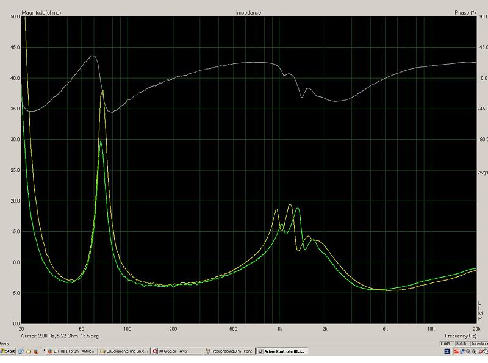Screen dimensions: 488x363
Task: Click the Impedance title above the graph
Action: pos(248,12)
